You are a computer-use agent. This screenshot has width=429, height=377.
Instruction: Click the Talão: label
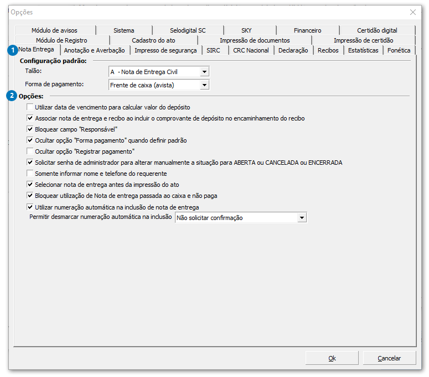click(33, 71)
